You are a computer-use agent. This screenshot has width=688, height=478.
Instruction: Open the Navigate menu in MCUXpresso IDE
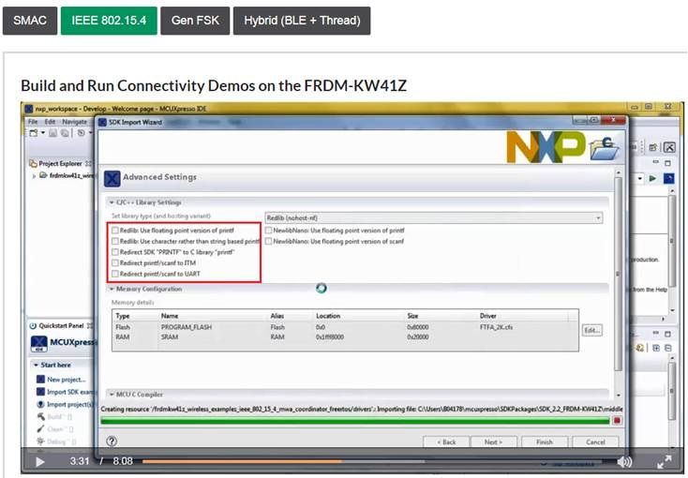(x=74, y=122)
